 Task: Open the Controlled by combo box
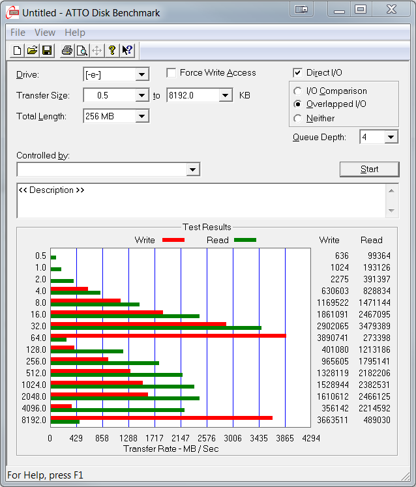(x=192, y=170)
